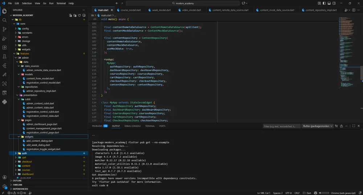Open the dropdown arrow beside the run icon
Image resolution: width=363 pixels, height=195 pixels.
coord(349,10)
